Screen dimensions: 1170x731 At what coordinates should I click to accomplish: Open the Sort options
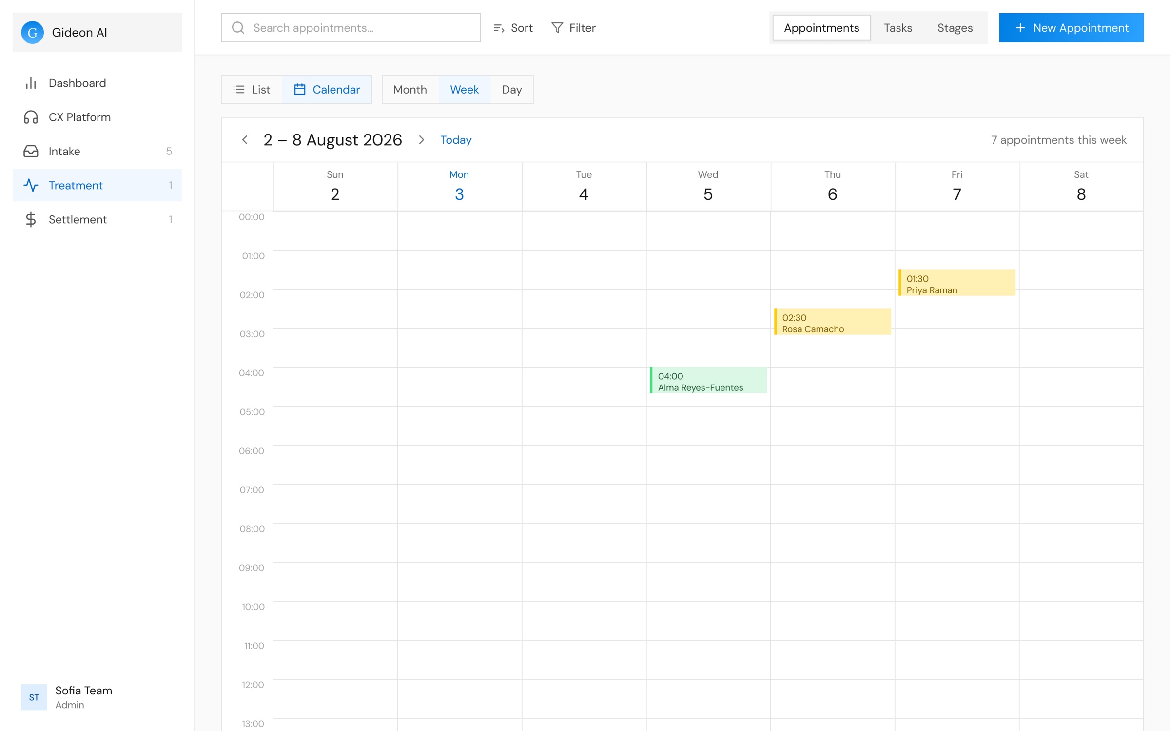coord(513,28)
